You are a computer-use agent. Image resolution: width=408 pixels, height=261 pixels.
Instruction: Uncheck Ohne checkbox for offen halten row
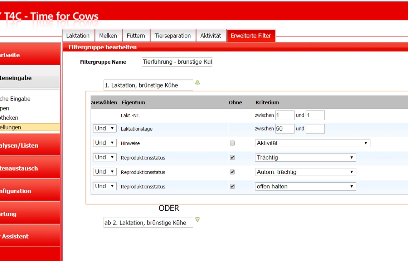(232, 186)
